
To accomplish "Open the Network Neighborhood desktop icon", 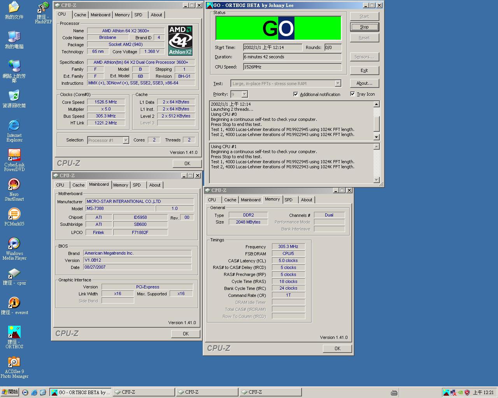I will click(x=14, y=72).
